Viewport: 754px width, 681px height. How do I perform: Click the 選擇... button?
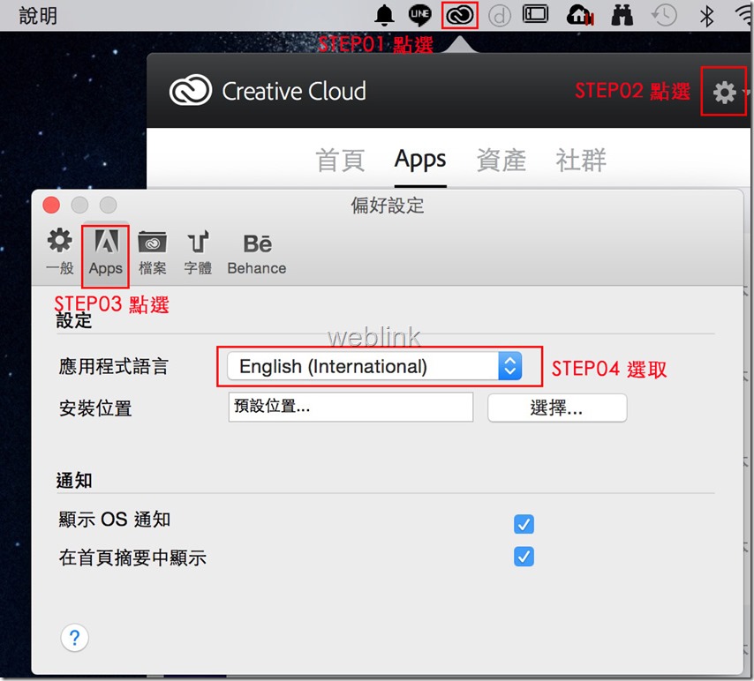(x=557, y=408)
